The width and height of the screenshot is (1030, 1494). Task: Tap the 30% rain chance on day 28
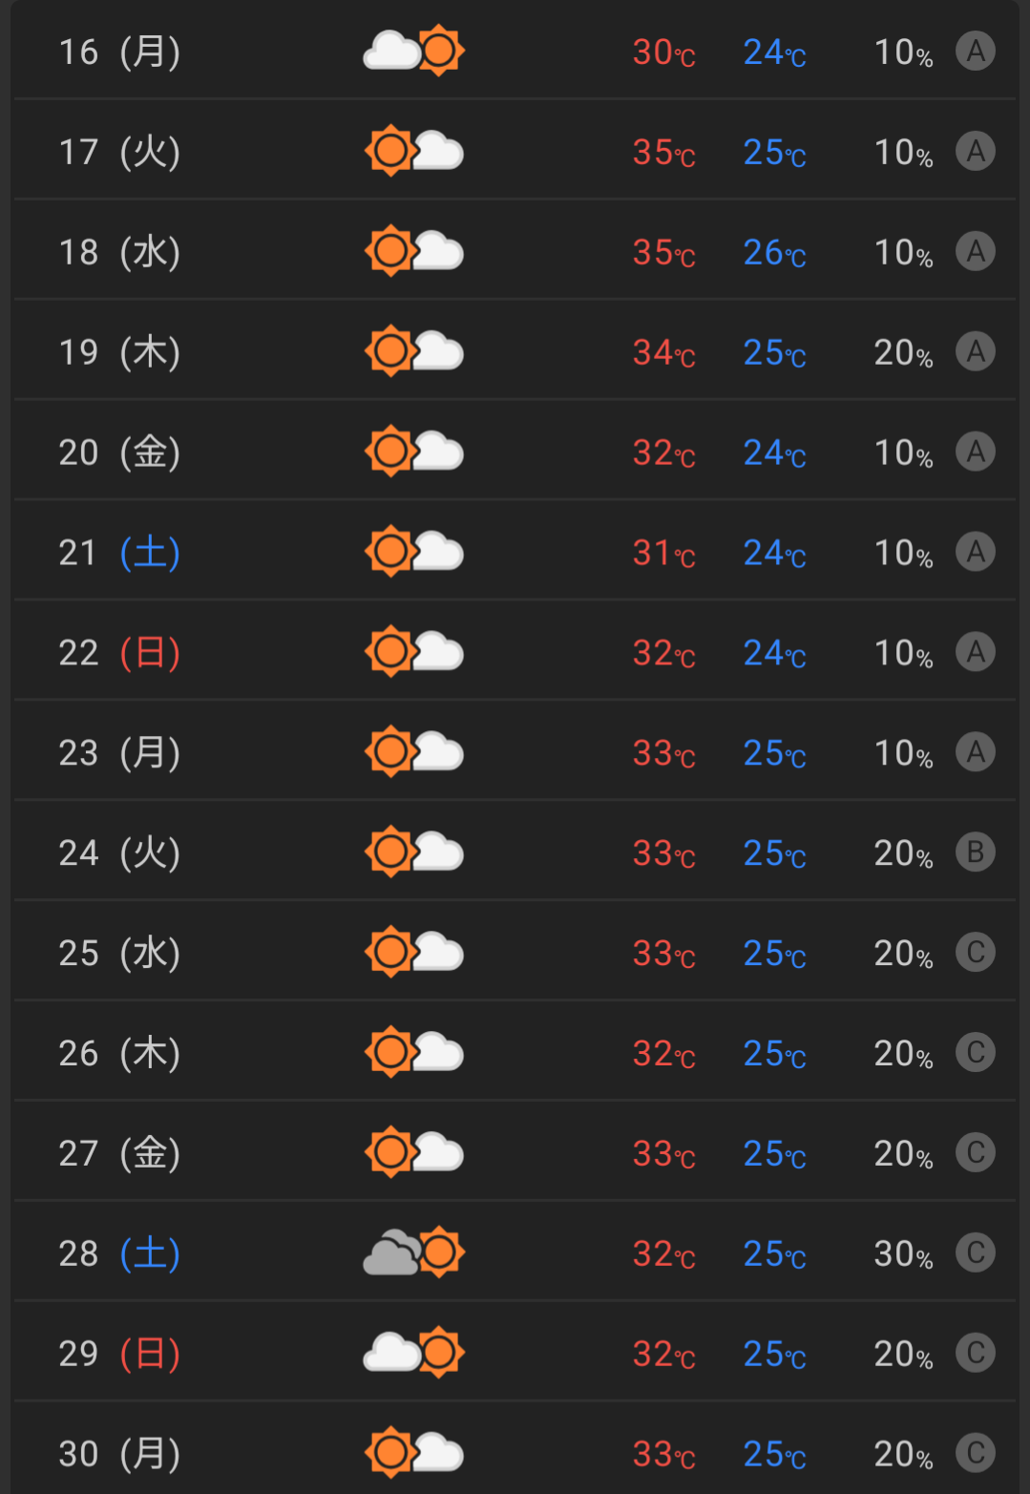[x=903, y=1254]
